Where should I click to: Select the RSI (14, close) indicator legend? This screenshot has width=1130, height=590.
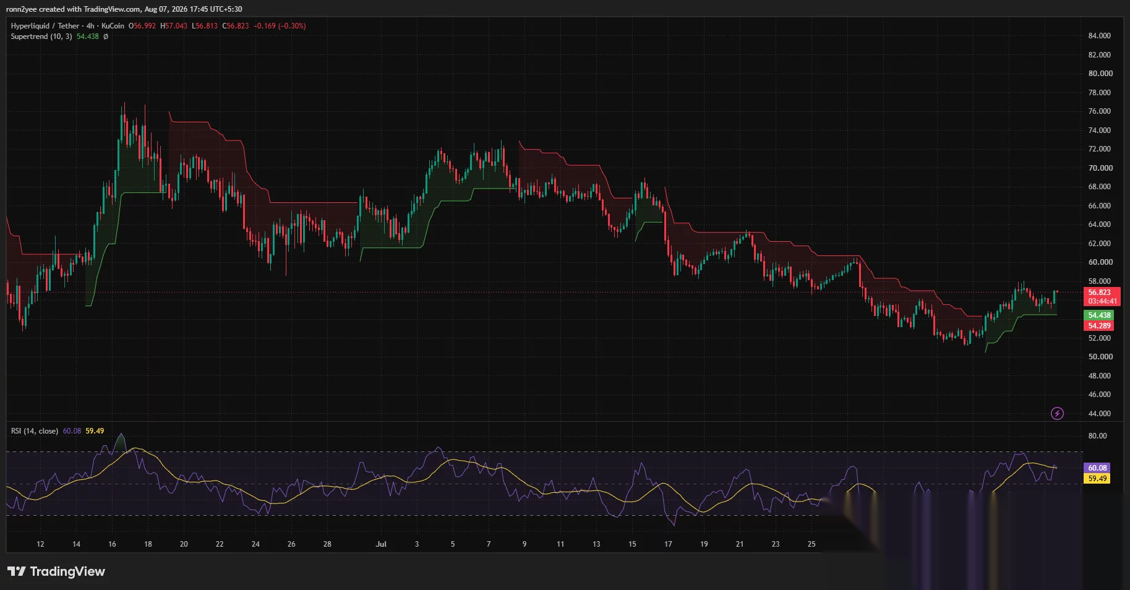click(35, 431)
